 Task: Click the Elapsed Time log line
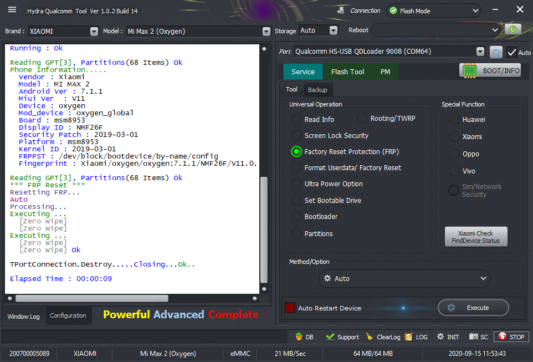[61, 279]
